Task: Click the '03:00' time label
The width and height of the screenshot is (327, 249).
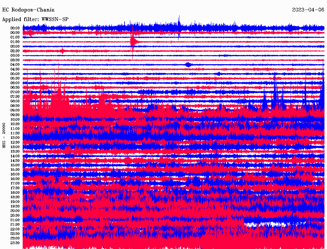Action: pos(15,56)
